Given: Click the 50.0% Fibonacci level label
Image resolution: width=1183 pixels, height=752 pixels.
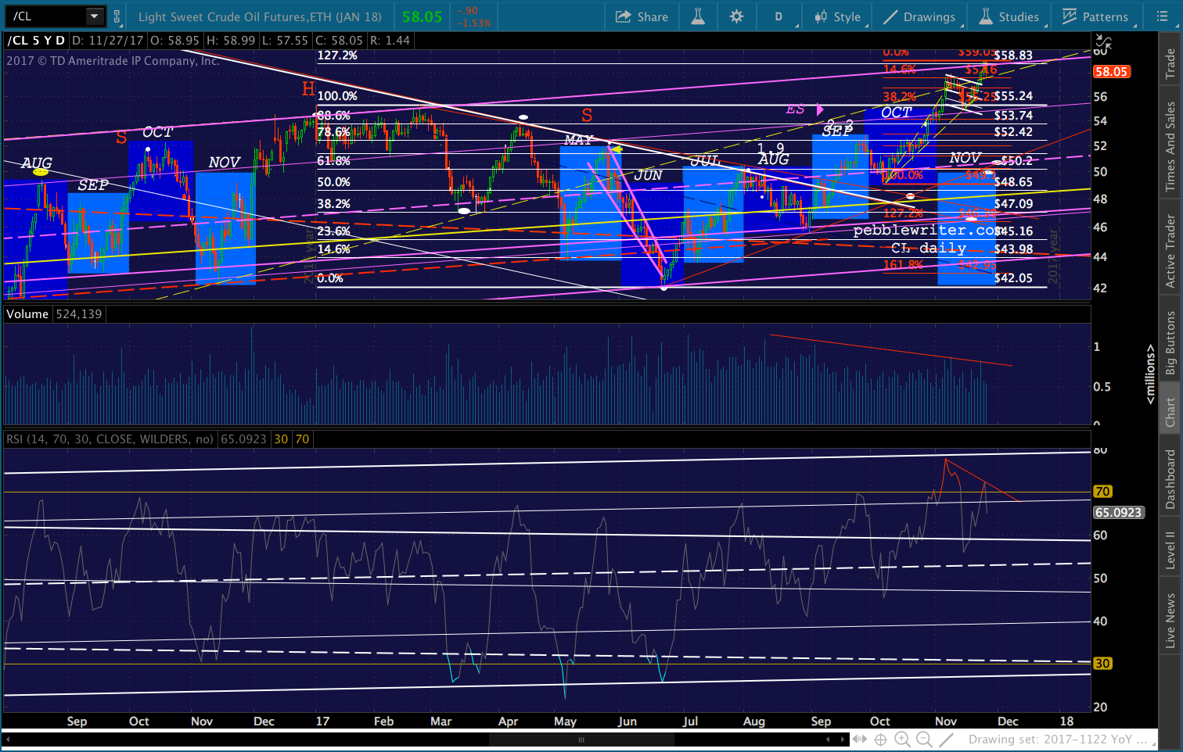Looking at the screenshot, I should [x=333, y=182].
